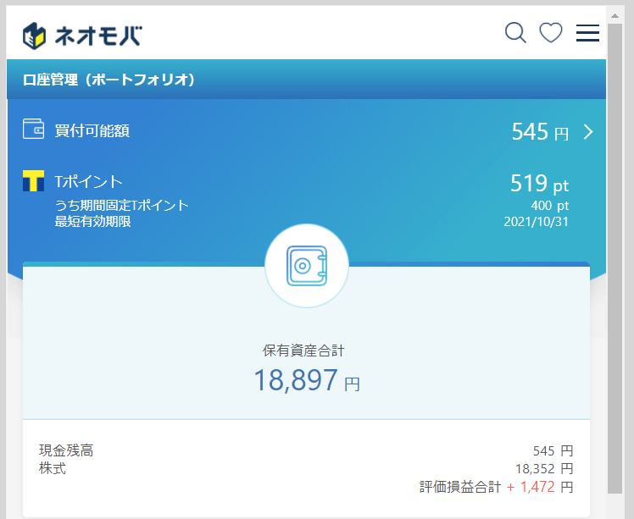Click the wallet icon beside 買付可能額

coord(33,129)
